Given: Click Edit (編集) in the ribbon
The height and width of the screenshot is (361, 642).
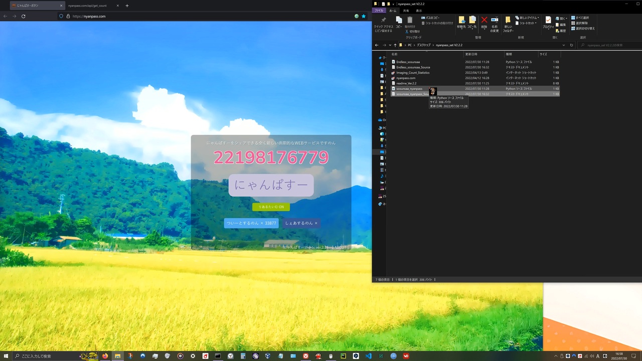Looking at the screenshot, I should point(561,25).
